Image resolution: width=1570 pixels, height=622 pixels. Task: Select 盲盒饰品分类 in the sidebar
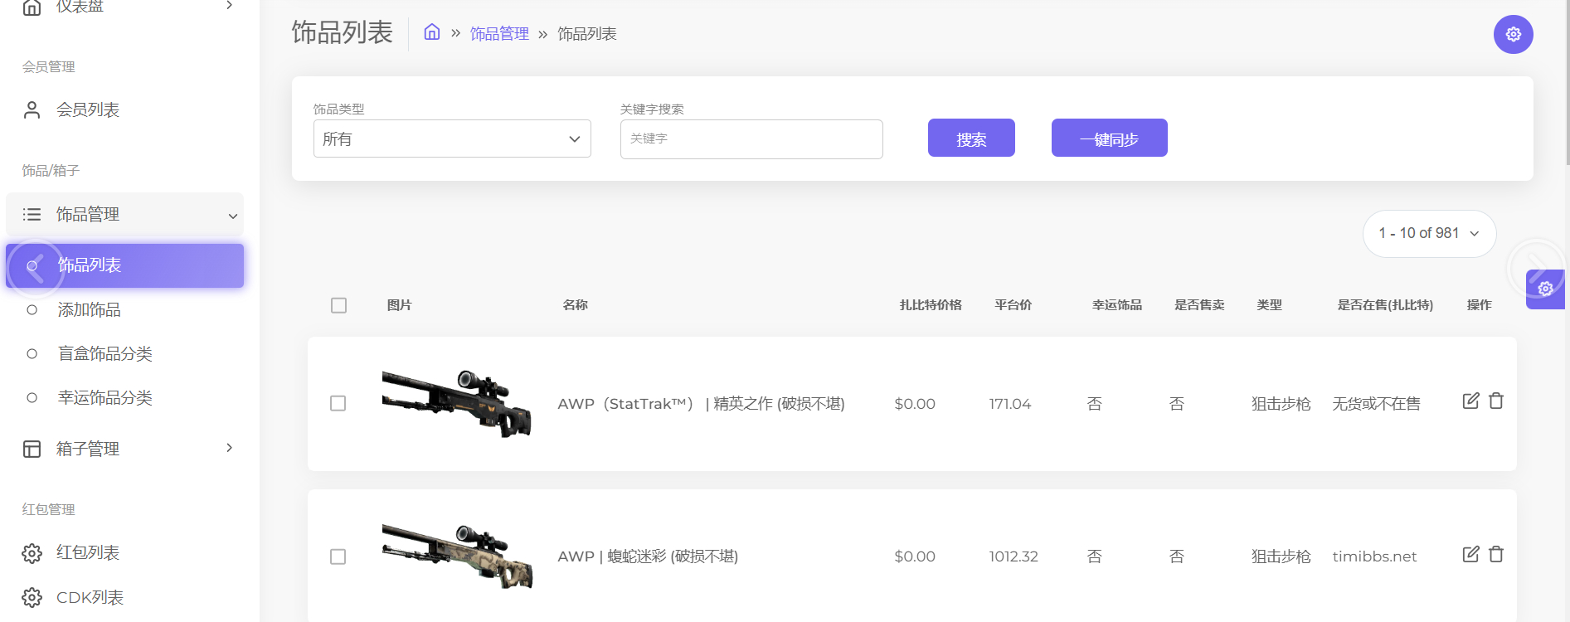105,354
